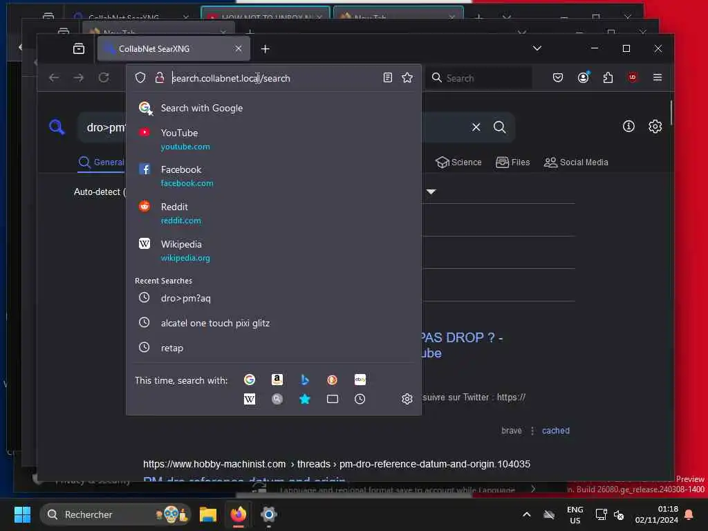Open a new tab with plus button
708x531 pixels.
coord(265,49)
